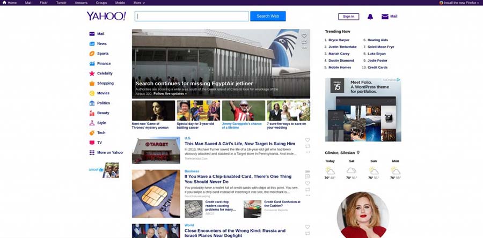The height and width of the screenshot is (238, 483).
Task: Open the Shopping bag icon
Action: tap(92, 83)
